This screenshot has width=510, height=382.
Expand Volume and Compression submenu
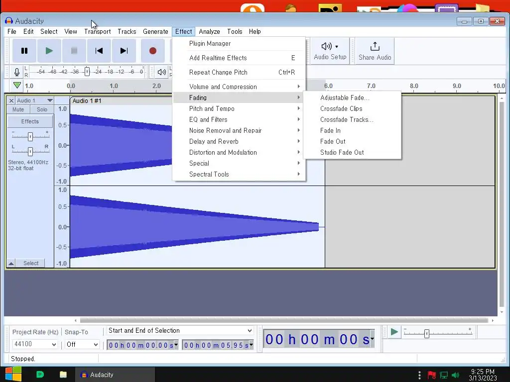(239, 87)
